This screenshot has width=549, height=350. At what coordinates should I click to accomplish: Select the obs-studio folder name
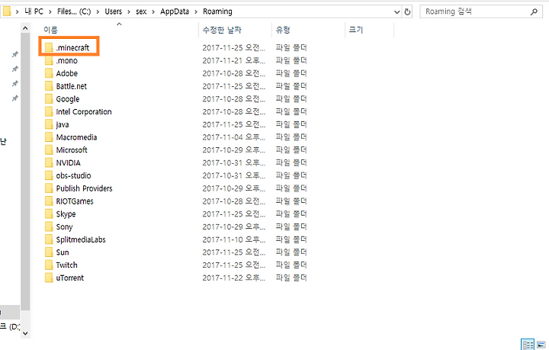click(x=73, y=175)
